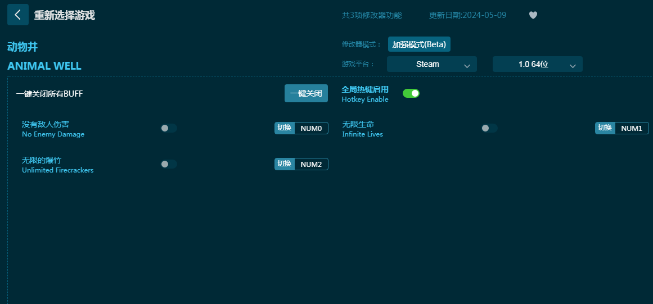The image size is (653, 304).
Task: Select the 加强模式(Beta) mode button
Action: [419, 44]
